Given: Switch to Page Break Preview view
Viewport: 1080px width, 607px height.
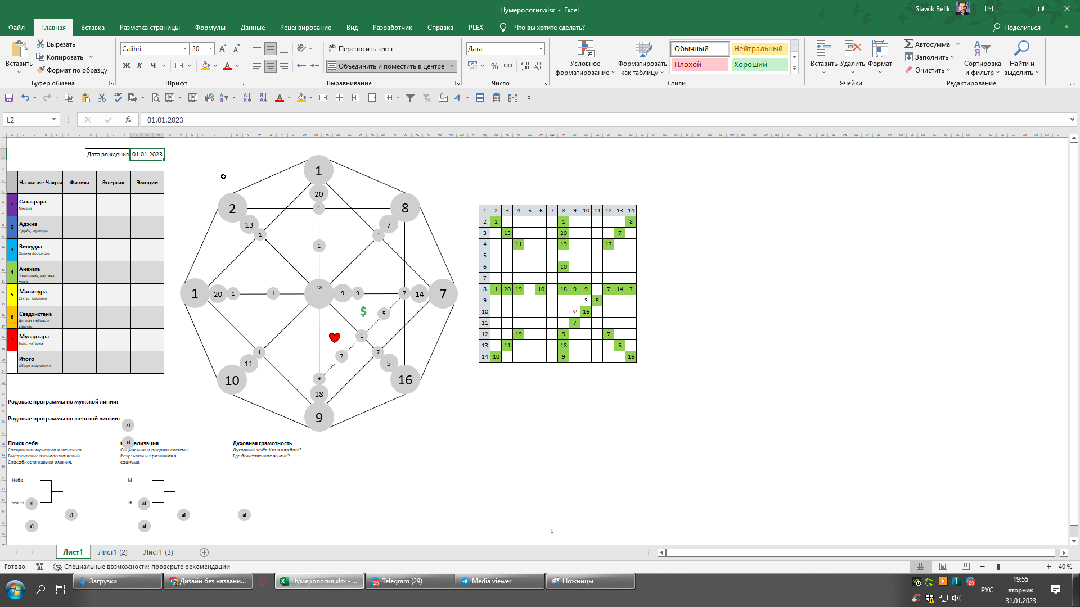Looking at the screenshot, I should (x=966, y=567).
